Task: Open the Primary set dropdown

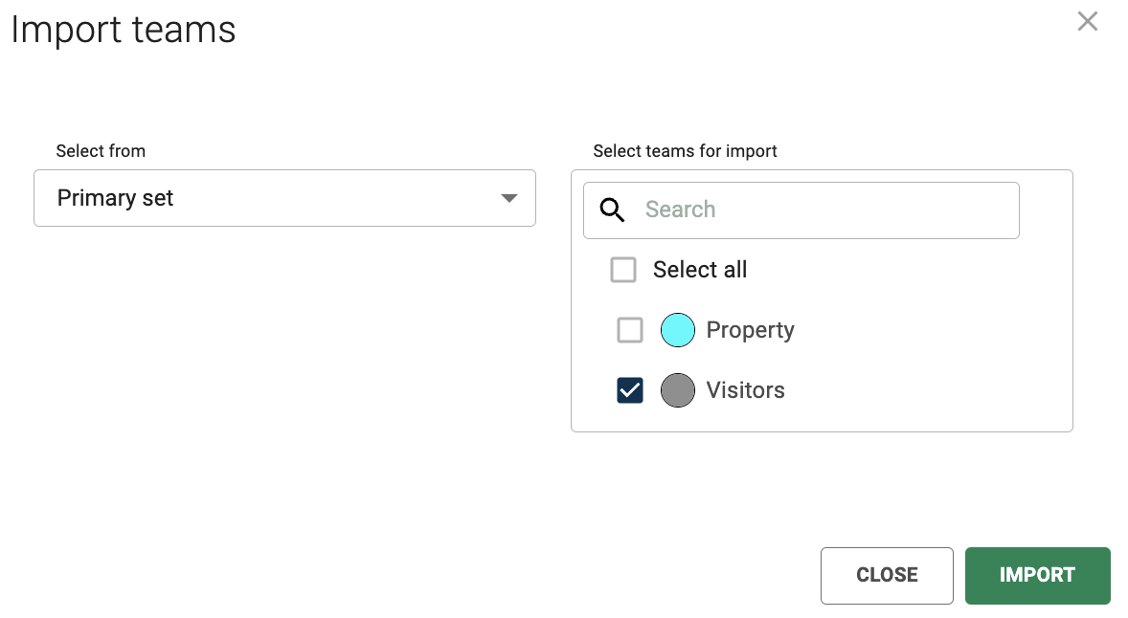Action: pyautogui.click(x=284, y=198)
